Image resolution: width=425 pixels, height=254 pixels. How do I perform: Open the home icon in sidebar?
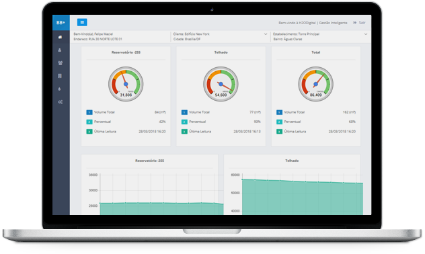60,37
